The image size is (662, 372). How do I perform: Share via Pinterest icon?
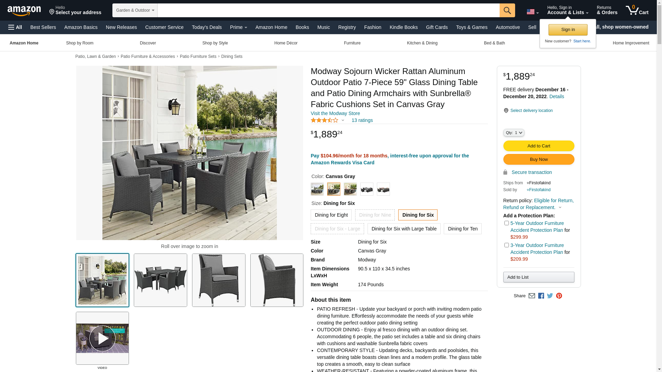point(559,296)
